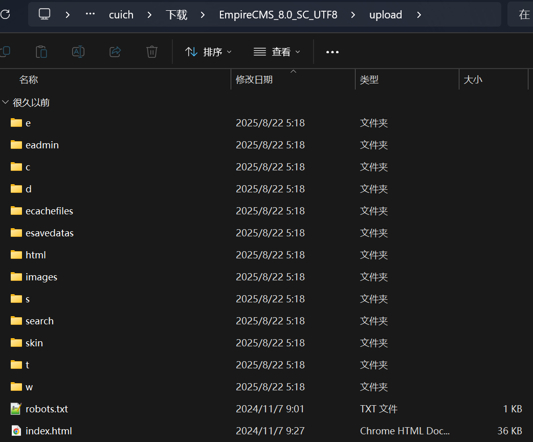Expand chevron after upload in breadcrumb
The height and width of the screenshot is (442, 533).
[x=419, y=15]
